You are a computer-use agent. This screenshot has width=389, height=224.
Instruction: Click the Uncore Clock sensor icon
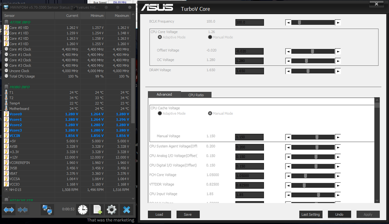click(7, 71)
